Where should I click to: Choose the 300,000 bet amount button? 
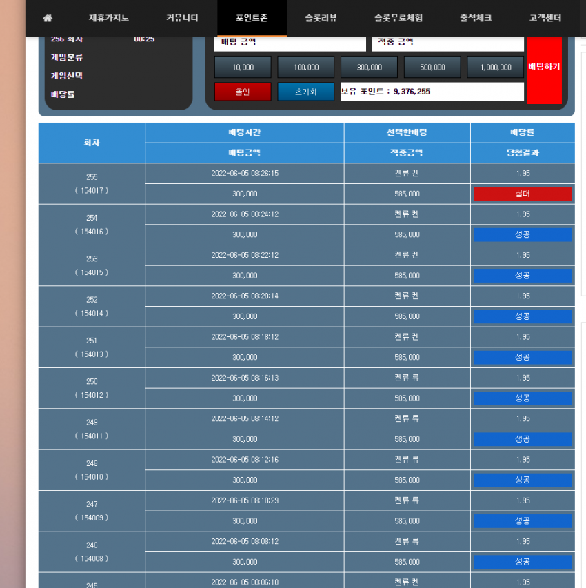pos(369,67)
